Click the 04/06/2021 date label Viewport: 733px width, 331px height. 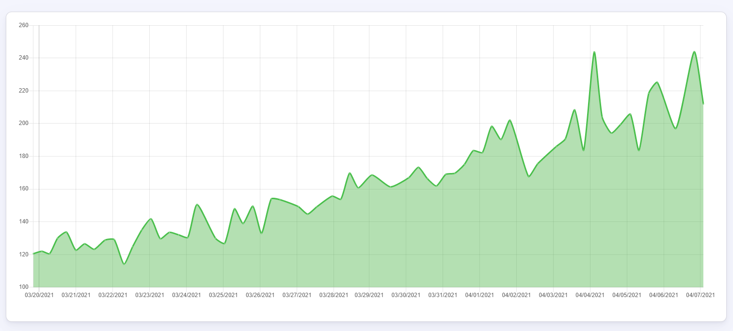tap(664, 295)
